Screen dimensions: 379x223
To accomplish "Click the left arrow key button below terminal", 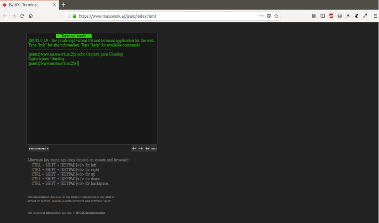I will (134, 149).
